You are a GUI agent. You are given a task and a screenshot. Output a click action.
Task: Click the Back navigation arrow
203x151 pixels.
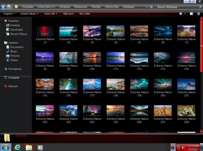[x=3, y=7]
